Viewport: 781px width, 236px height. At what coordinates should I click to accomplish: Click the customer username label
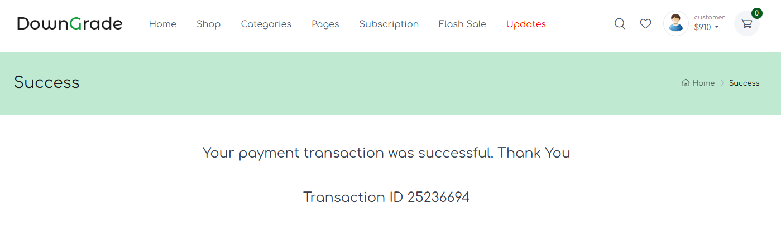[709, 17]
